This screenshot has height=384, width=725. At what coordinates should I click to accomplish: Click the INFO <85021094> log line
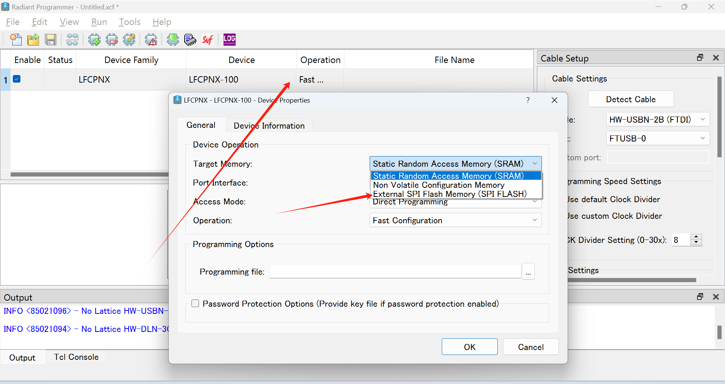86,329
